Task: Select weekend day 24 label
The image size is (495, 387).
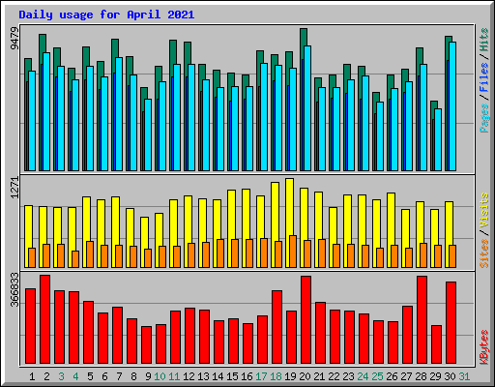Action: tap(363, 376)
